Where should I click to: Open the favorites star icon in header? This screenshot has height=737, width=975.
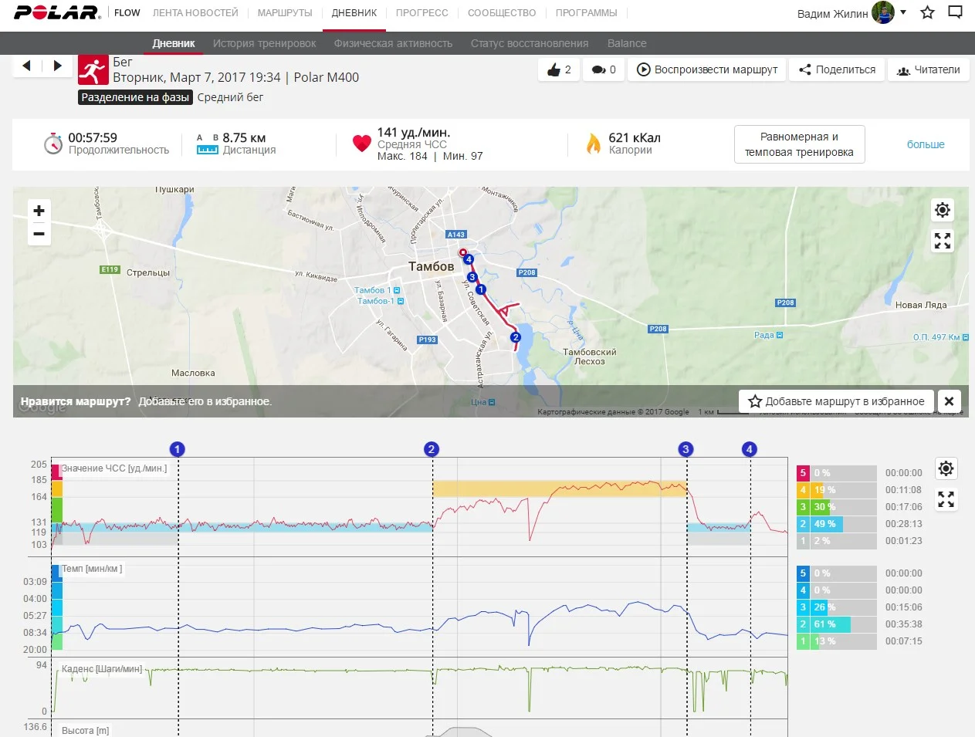[928, 12]
